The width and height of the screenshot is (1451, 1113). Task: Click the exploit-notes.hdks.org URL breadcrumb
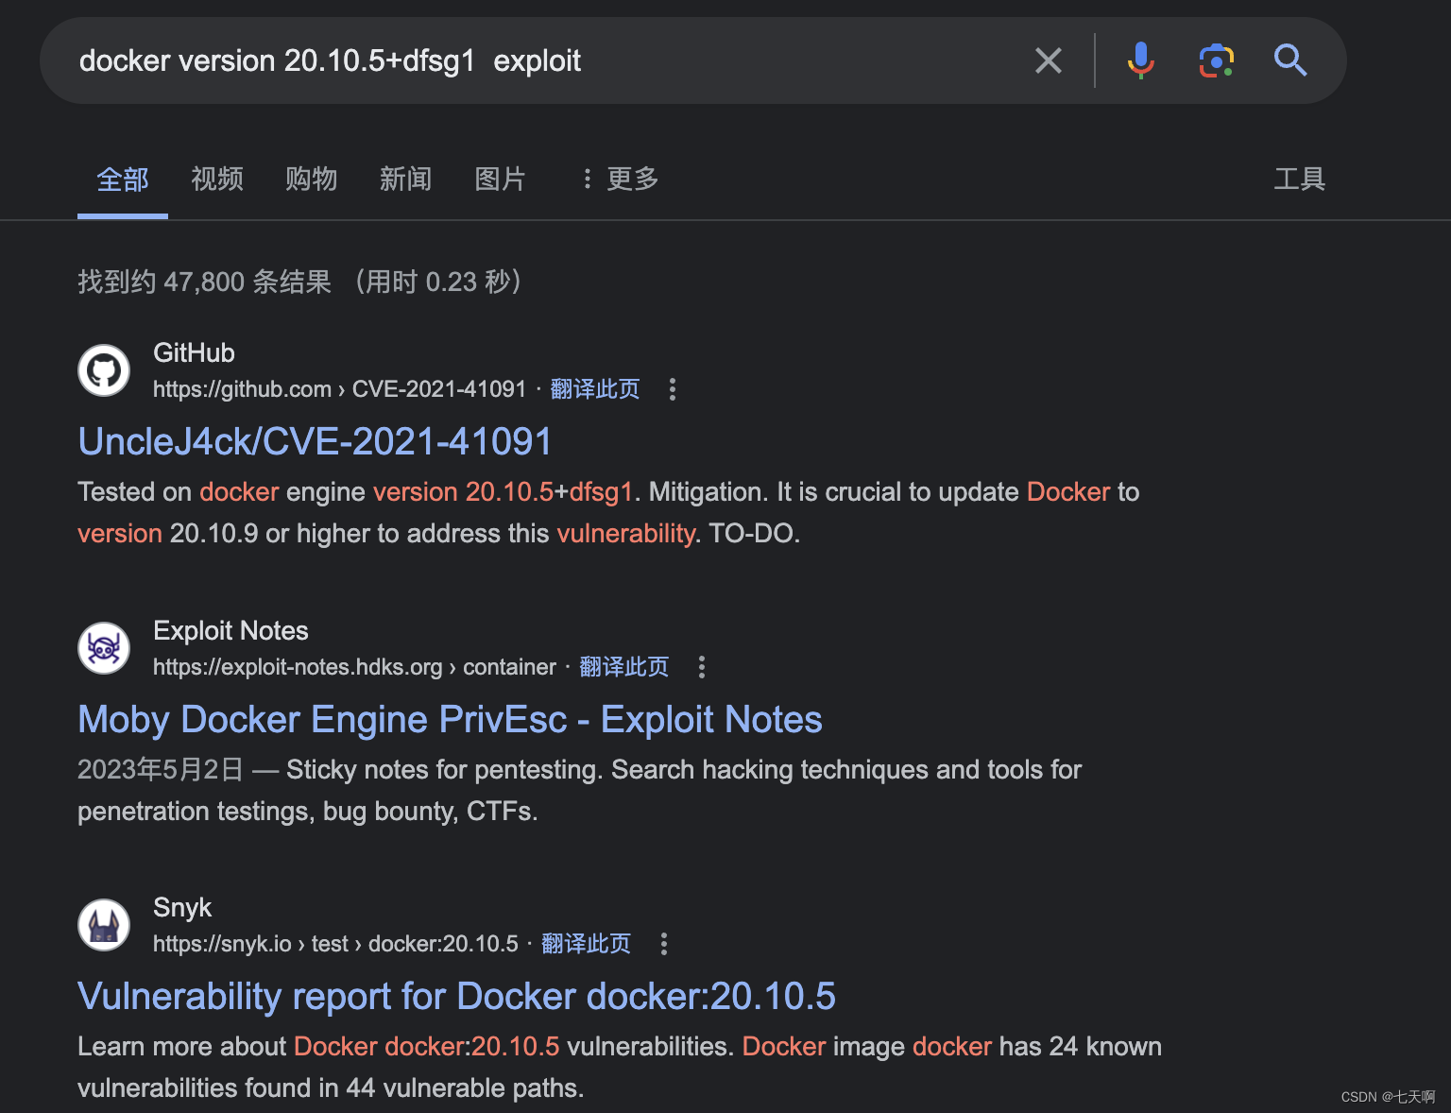[354, 667]
